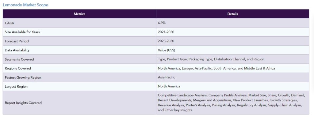Viewport: 314px width, 119px height.
Task: Click the Lemonade Market Scope heading
Action: pyautogui.click(x=25, y=5)
